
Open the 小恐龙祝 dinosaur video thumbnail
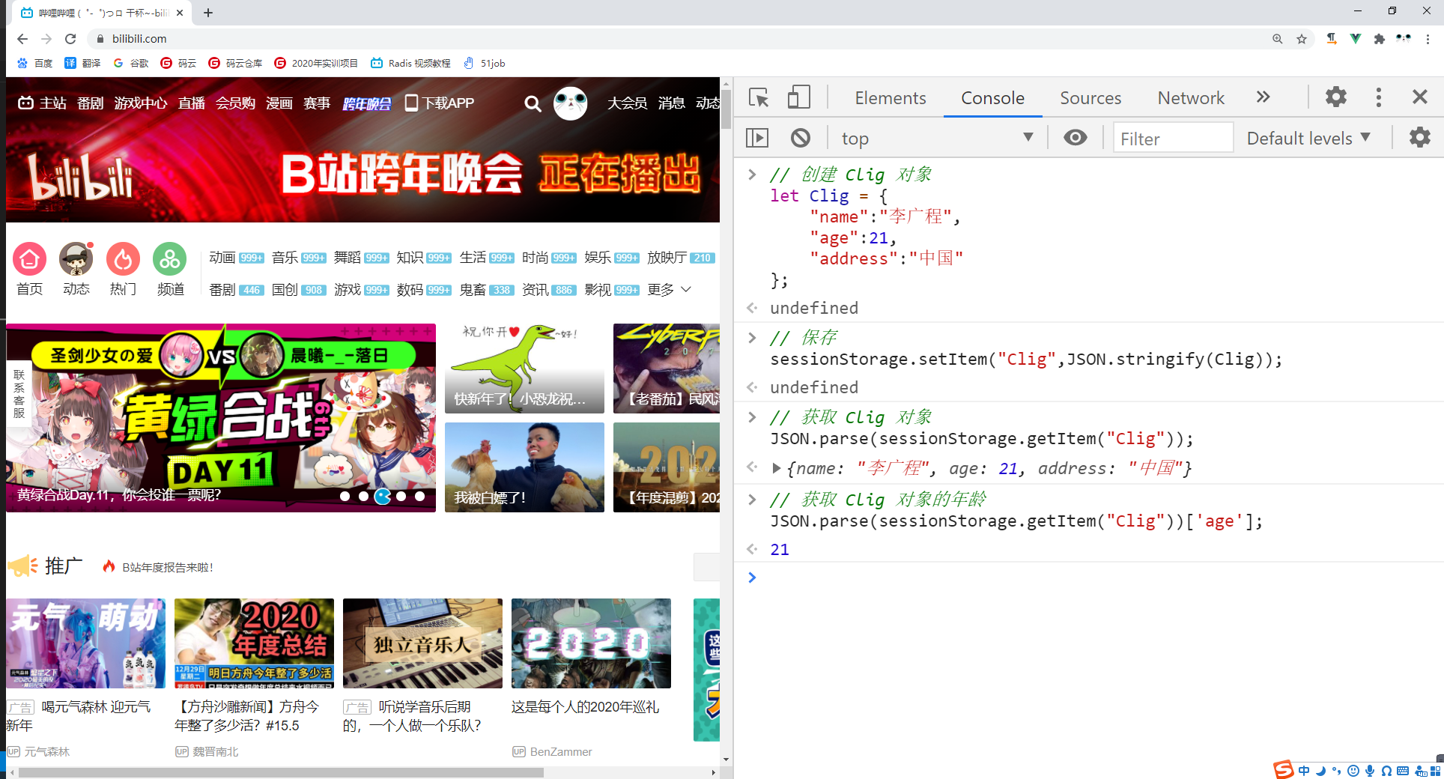tap(524, 369)
